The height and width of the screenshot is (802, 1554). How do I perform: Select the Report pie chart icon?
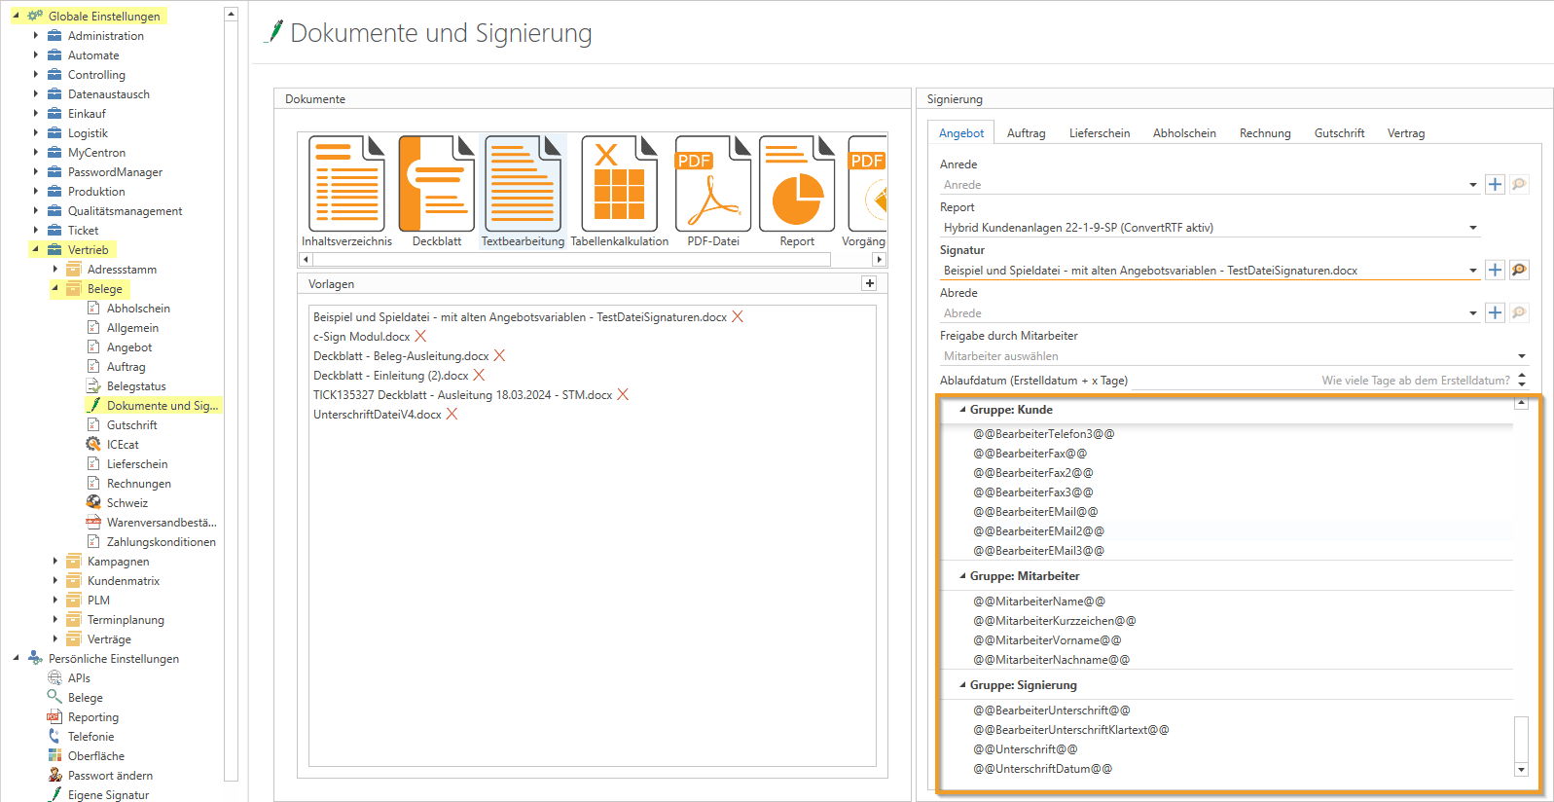(797, 184)
